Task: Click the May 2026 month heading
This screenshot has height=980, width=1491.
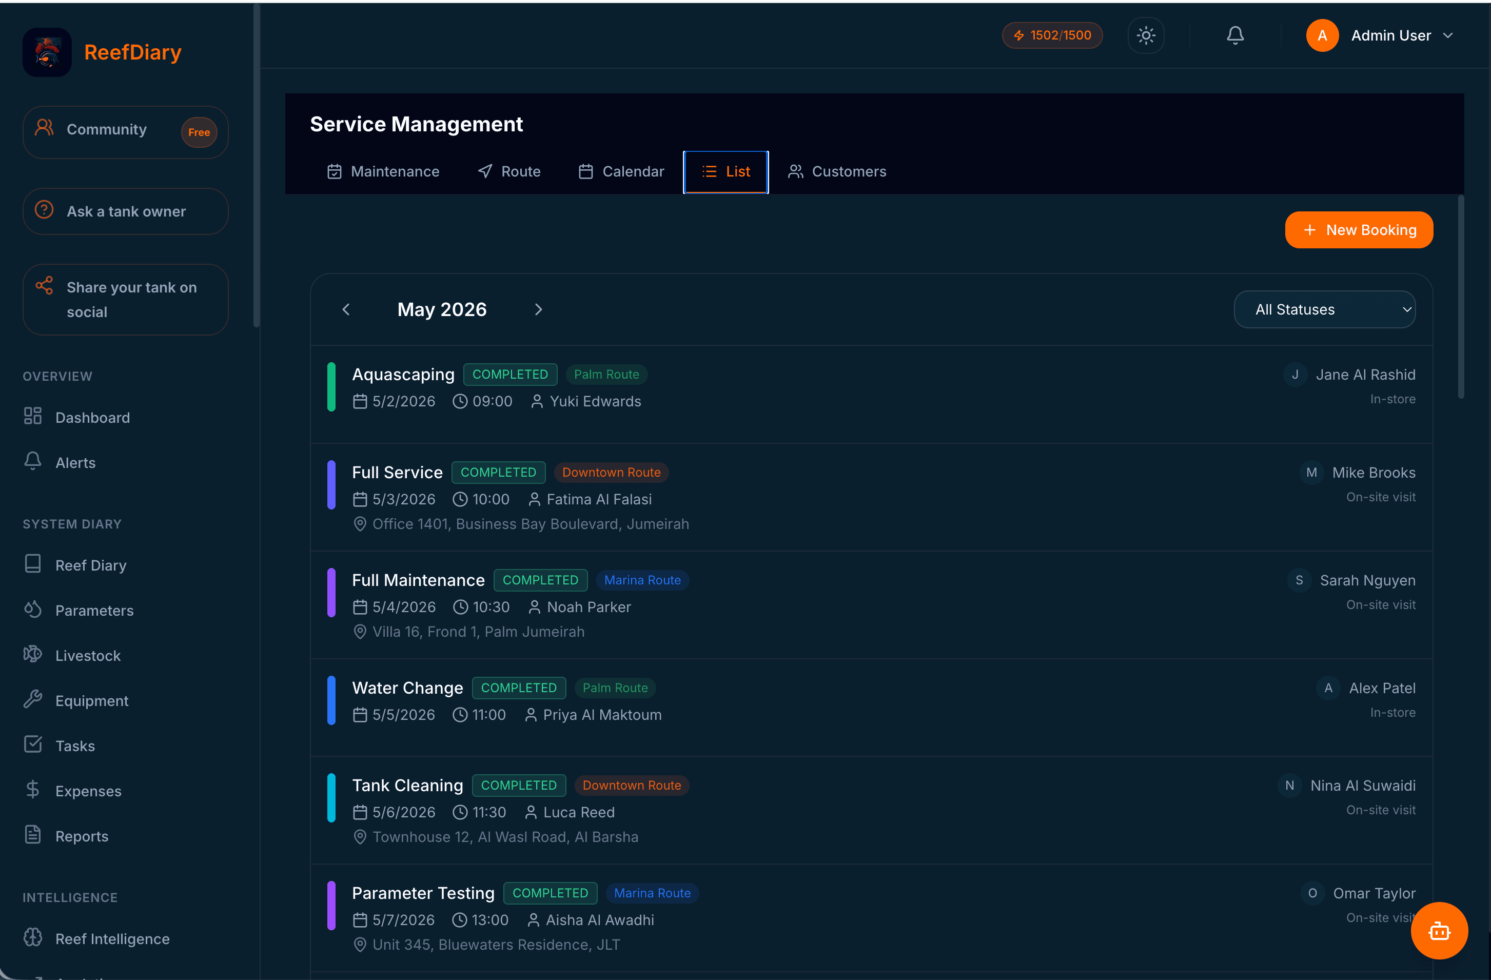Action: [442, 309]
